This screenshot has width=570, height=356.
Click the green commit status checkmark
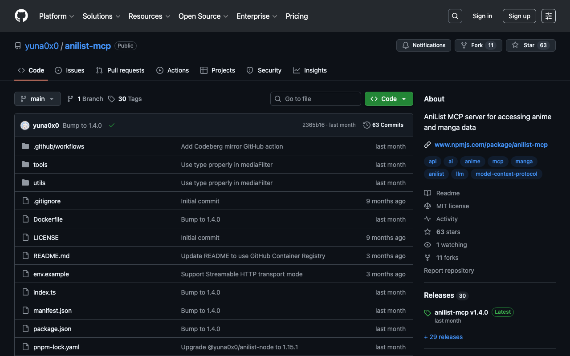click(x=112, y=125)
